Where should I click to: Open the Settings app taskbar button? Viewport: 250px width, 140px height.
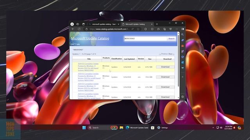click(x=162, y=128)
